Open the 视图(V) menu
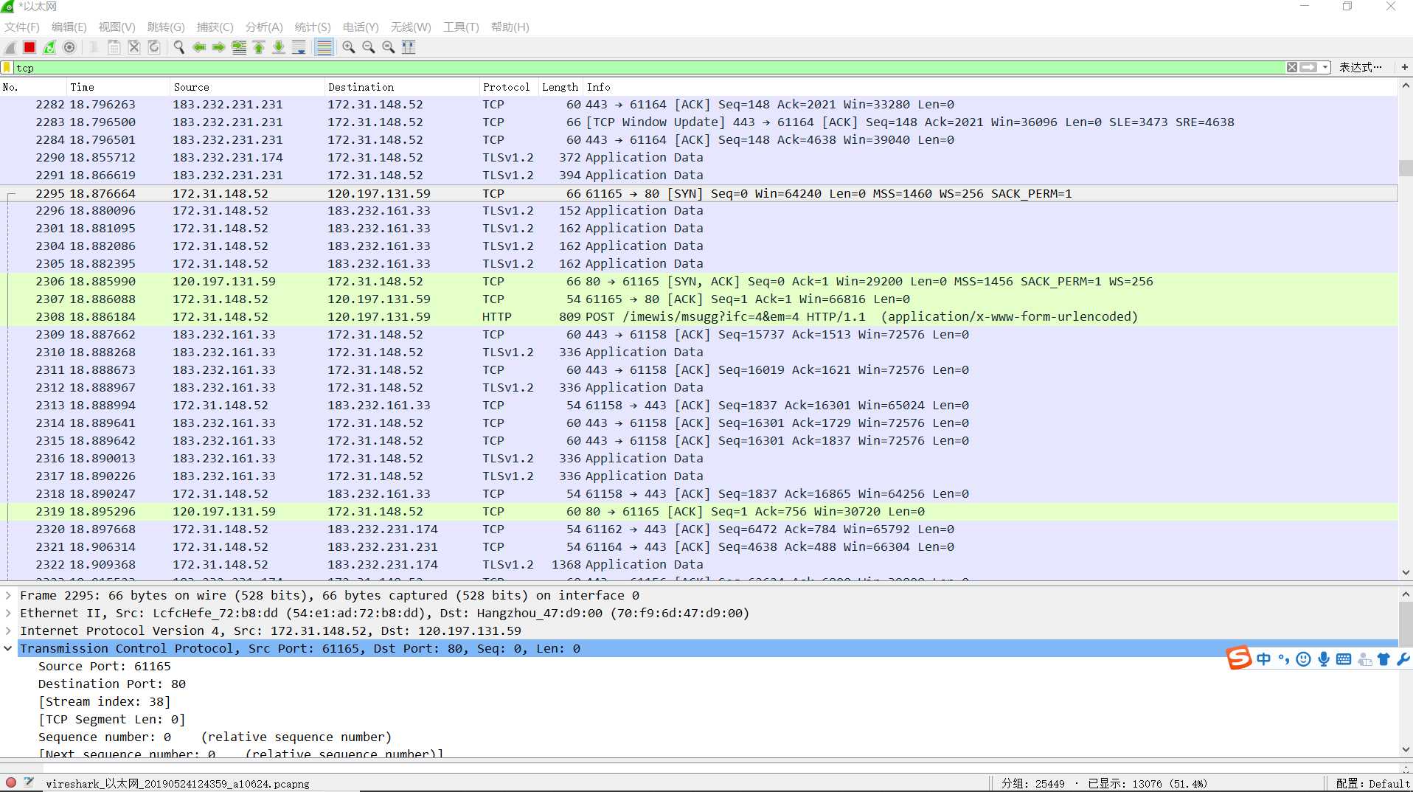 tap(117, 27)
